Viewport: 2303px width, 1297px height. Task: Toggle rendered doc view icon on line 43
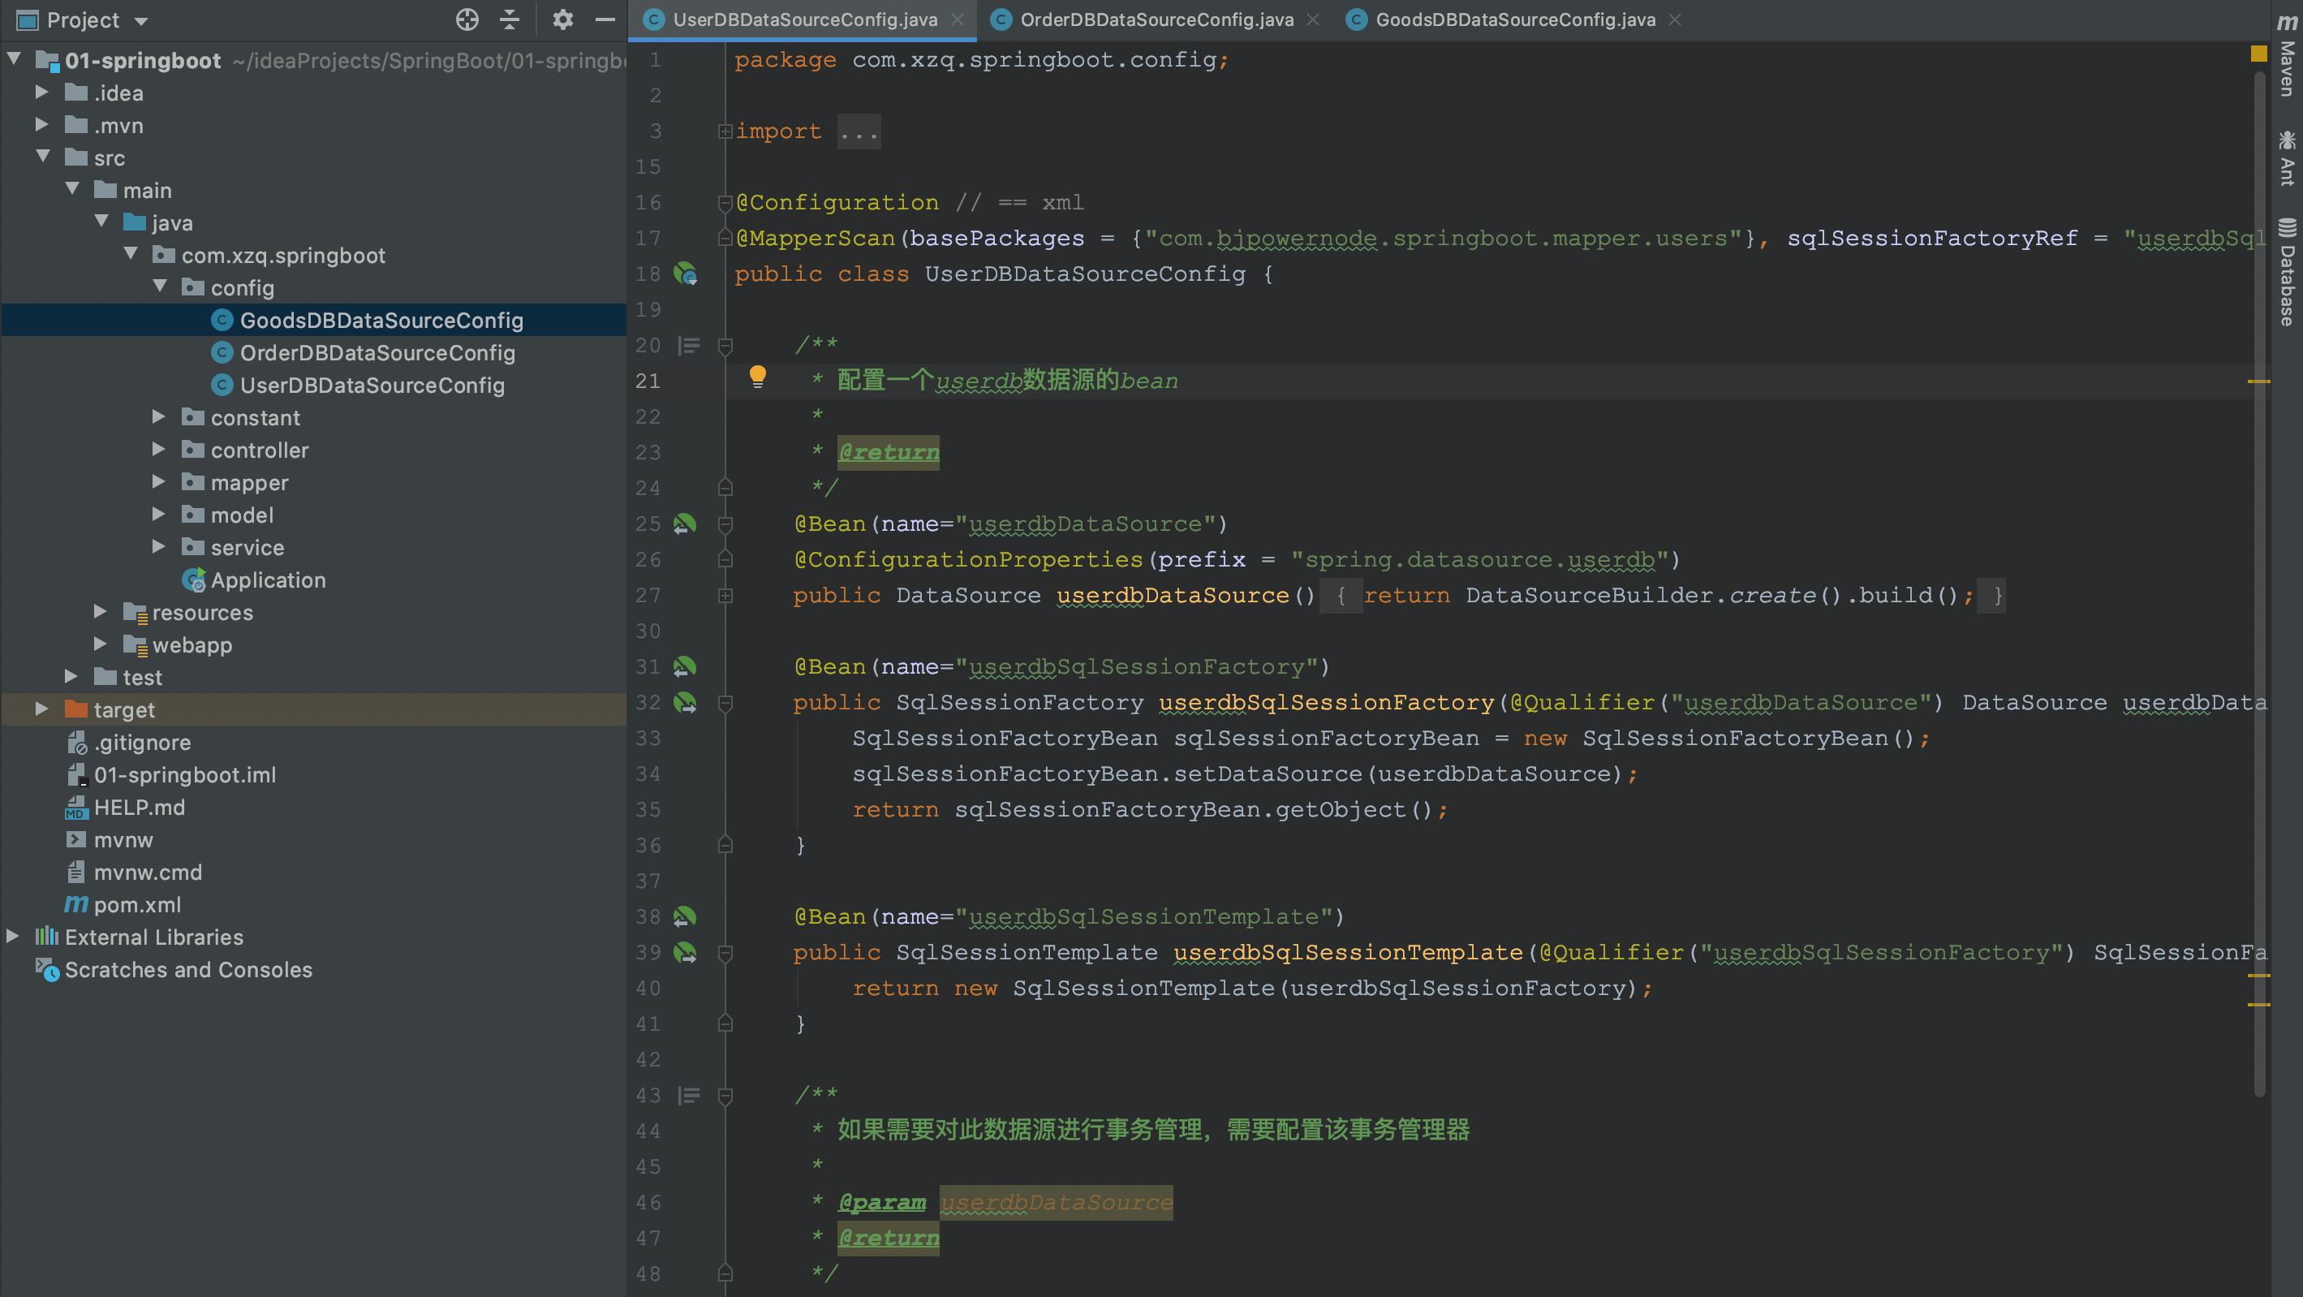689,1096
